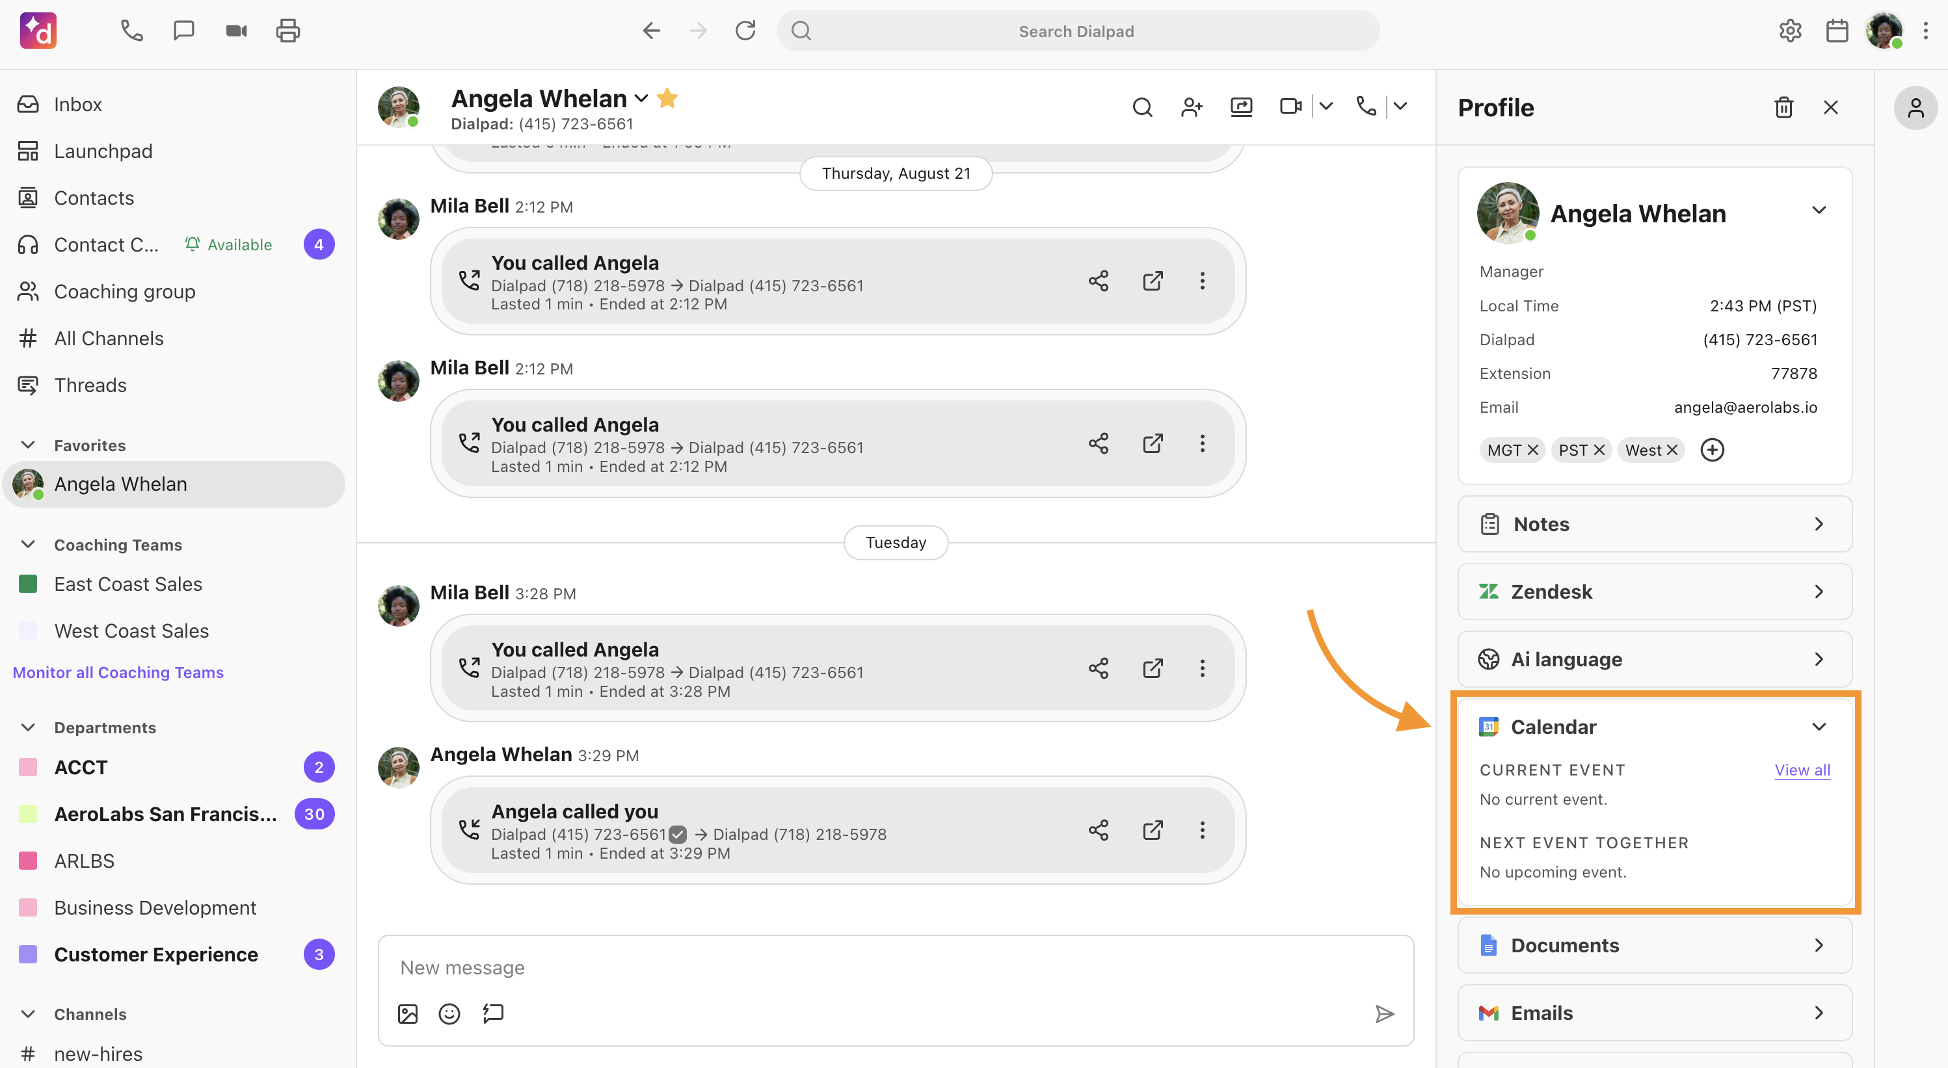Click the message templates icon beside emoji
Viewport: 1948px width, 1068px height.
pos(493,1013)
